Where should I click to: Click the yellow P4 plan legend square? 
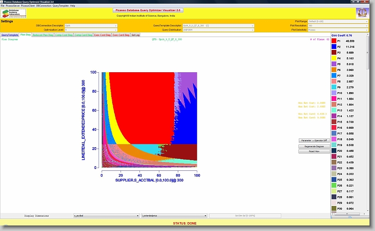(334, 58)
